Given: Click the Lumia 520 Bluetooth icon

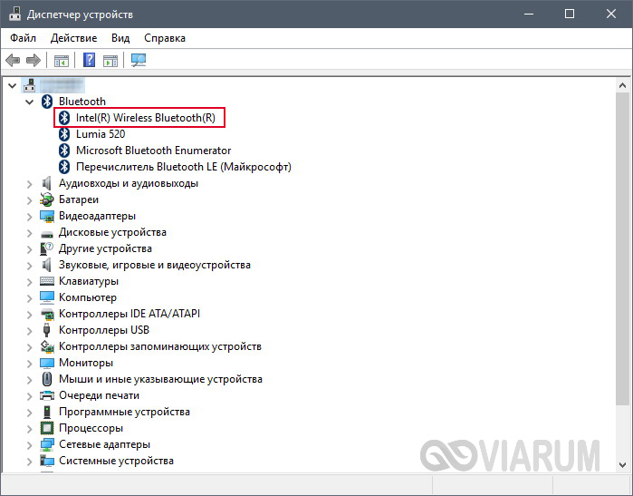Looking at the screenshot, I should [x=64, y=134].
